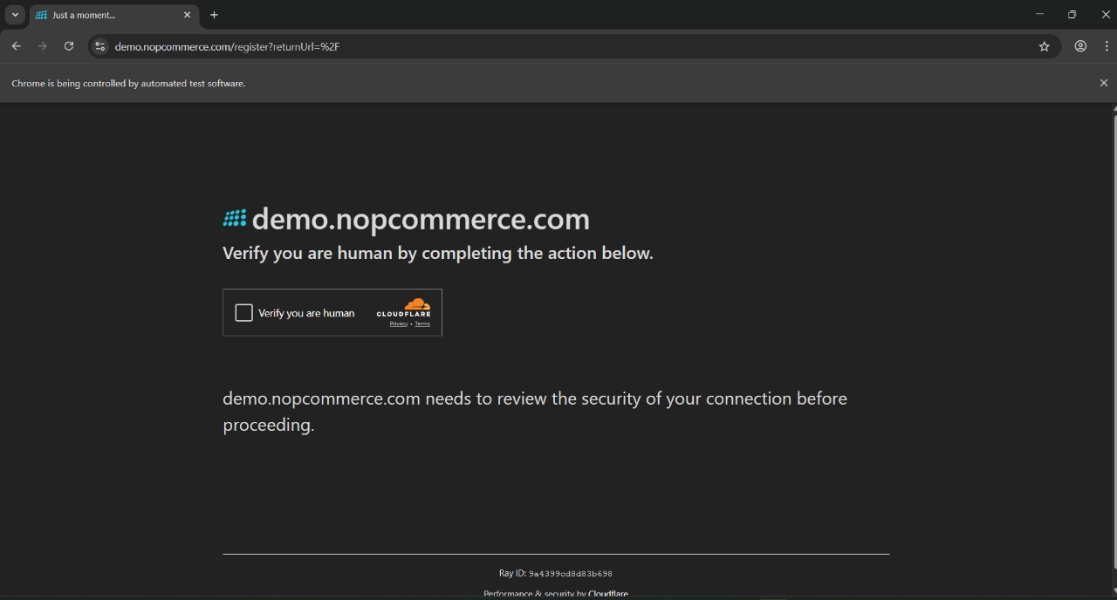The width and height of the screenshot is (1117, 600).
Task: View site information icon in address bar
Action: click(x=99, y=46)
